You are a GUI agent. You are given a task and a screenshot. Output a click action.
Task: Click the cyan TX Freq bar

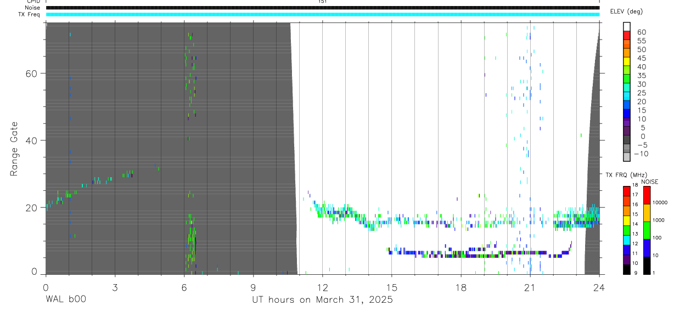(322, 14)
